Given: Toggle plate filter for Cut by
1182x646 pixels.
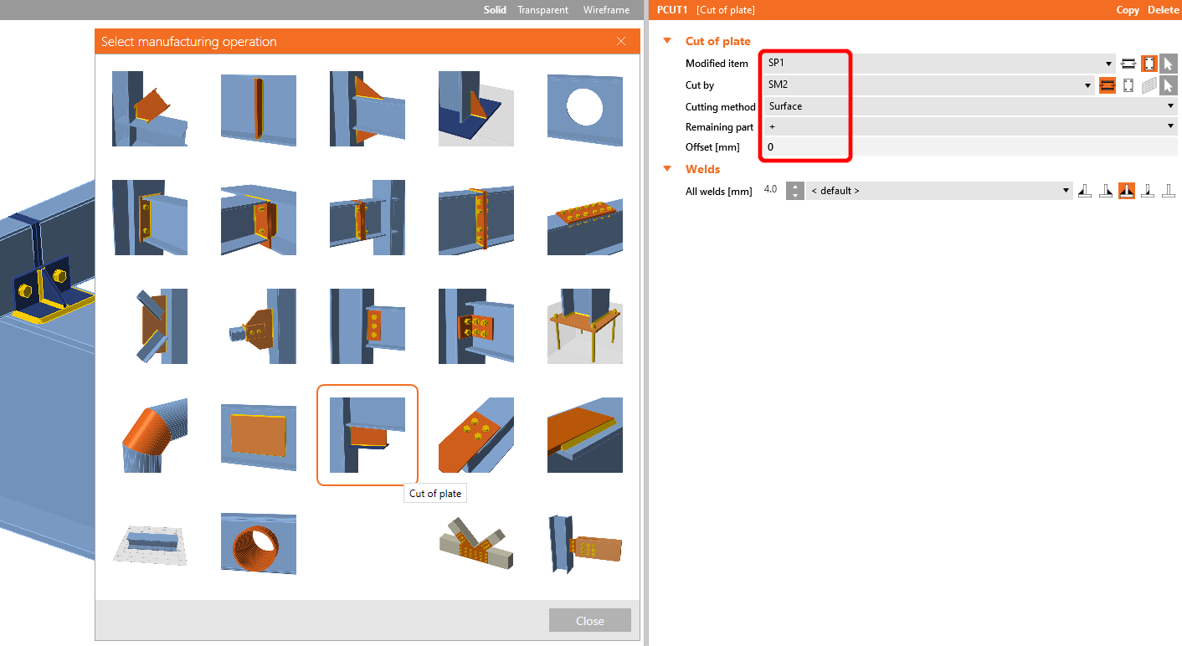Looking at the screenshot, I should (x=1128, y=85).
